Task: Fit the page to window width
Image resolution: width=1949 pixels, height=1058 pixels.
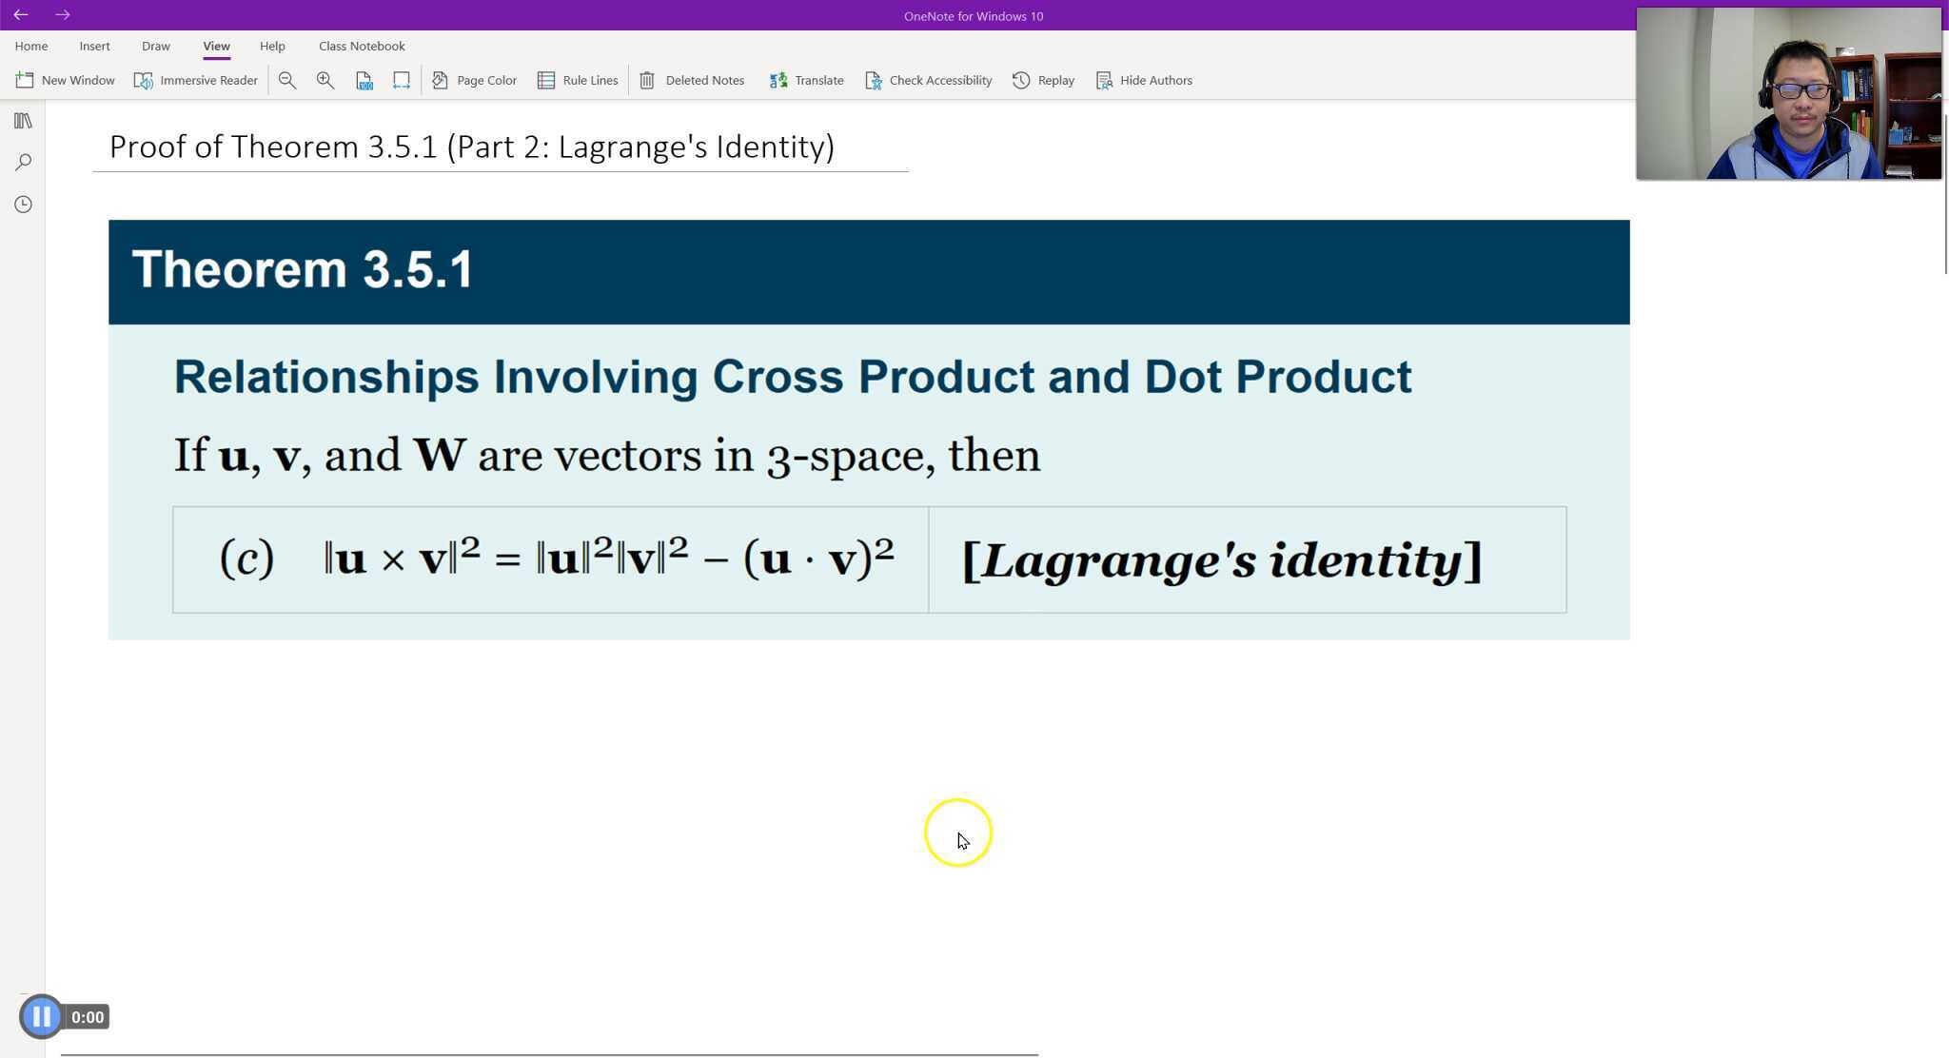Action: tap(401, 80)
